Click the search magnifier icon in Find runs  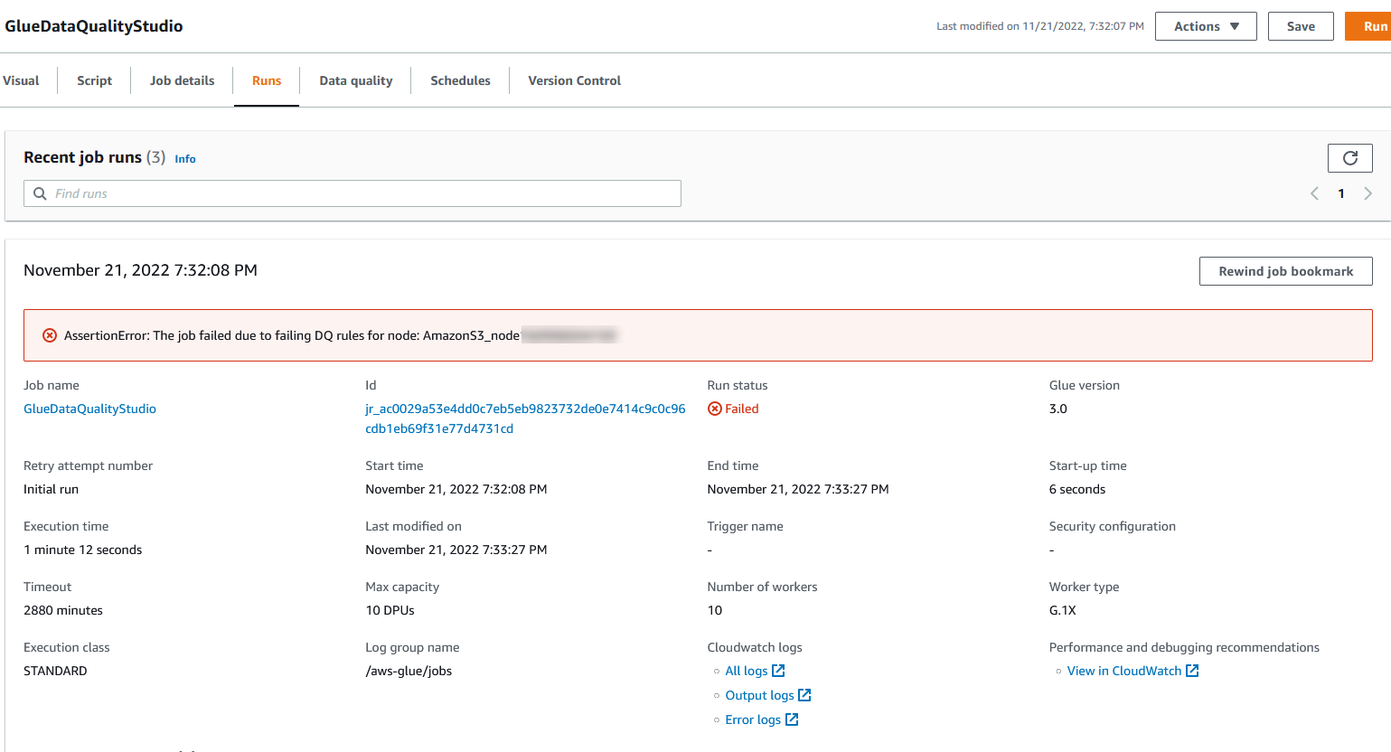pyautogui.click(x=40, y=193)
